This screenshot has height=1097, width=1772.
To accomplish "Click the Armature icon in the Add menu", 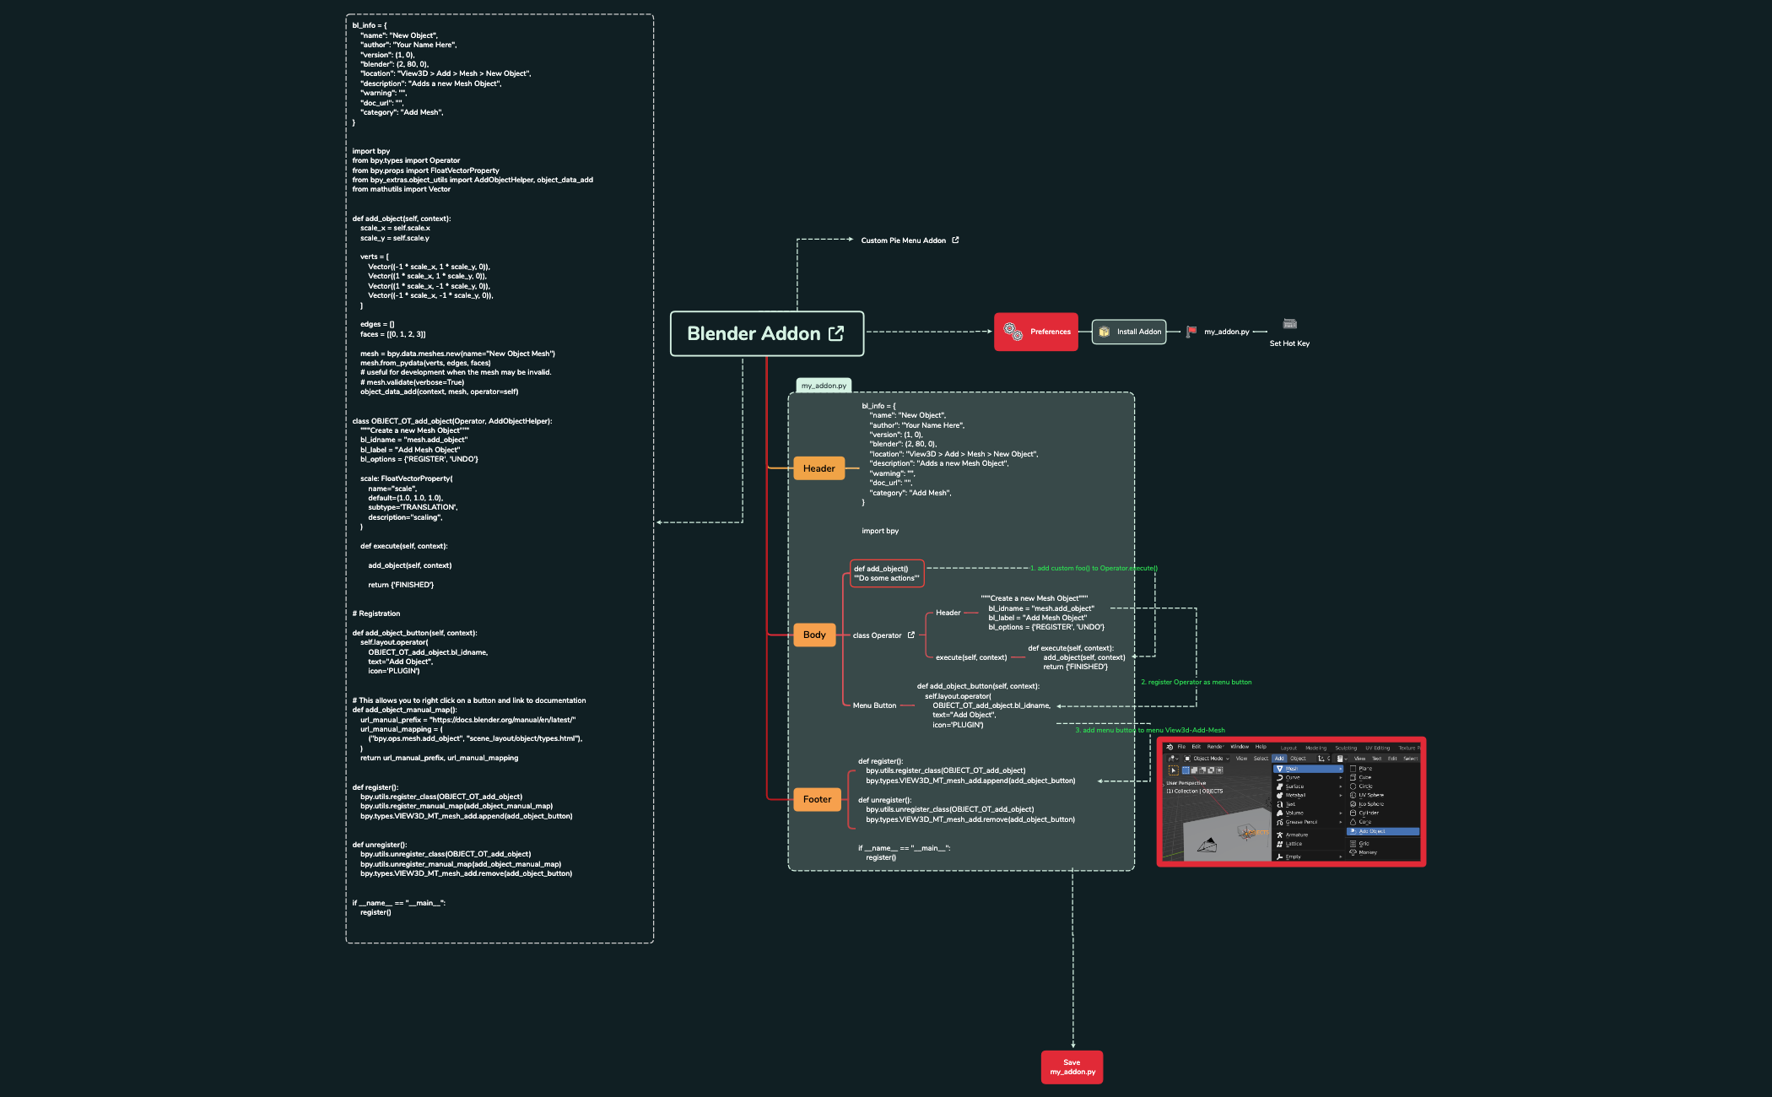I will [1280, 835].
